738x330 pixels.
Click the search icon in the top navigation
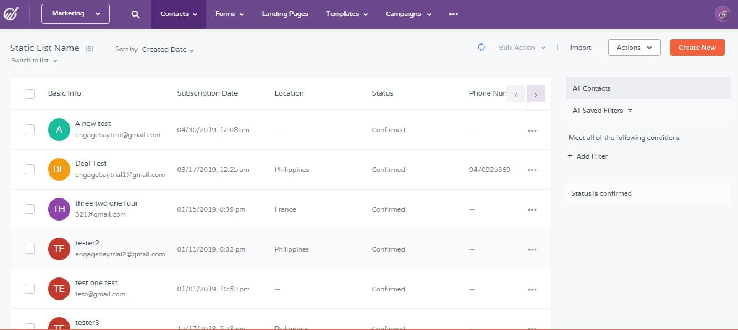pyautogui.click(x=135, y=14)
